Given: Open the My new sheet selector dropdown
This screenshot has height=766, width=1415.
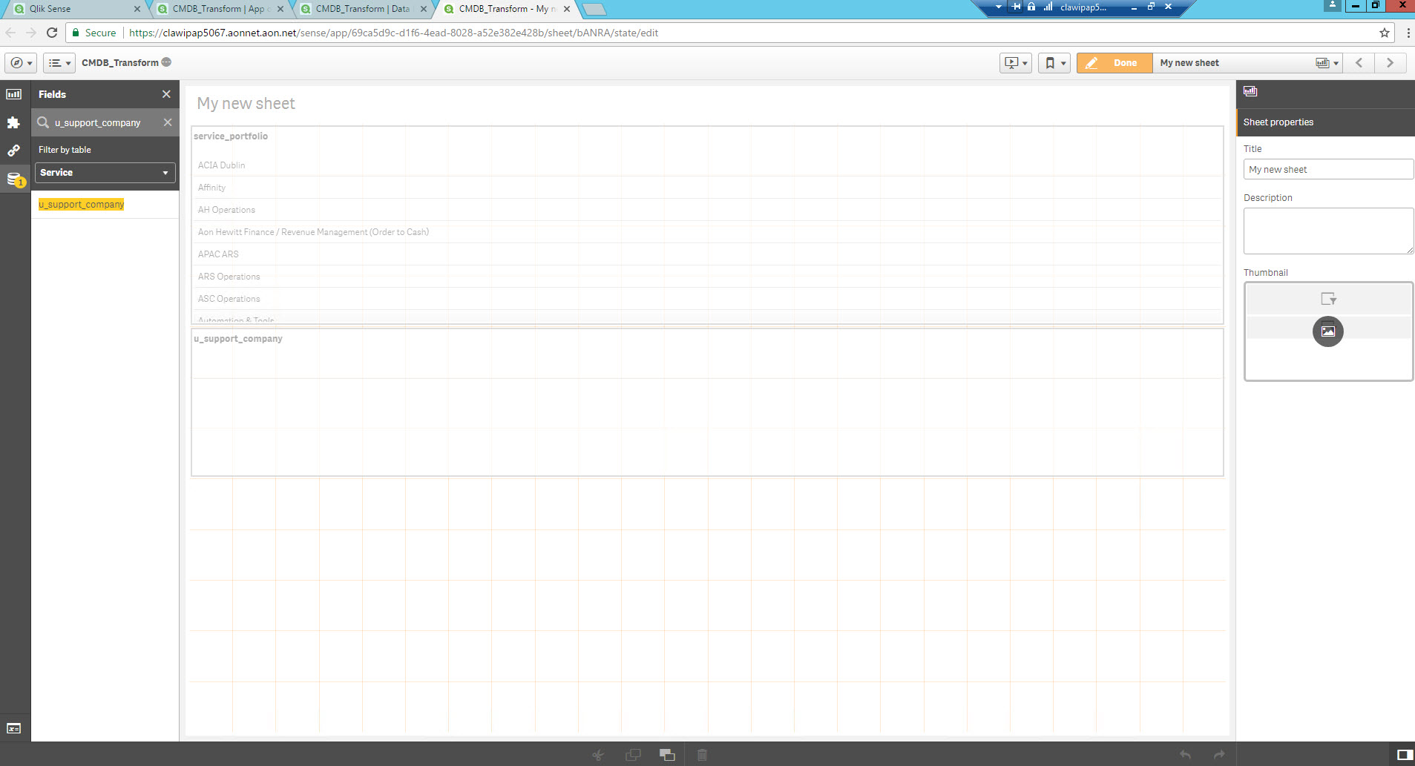Looking at the screenshot, I should pyautogui.click(x=1247, y=63).
